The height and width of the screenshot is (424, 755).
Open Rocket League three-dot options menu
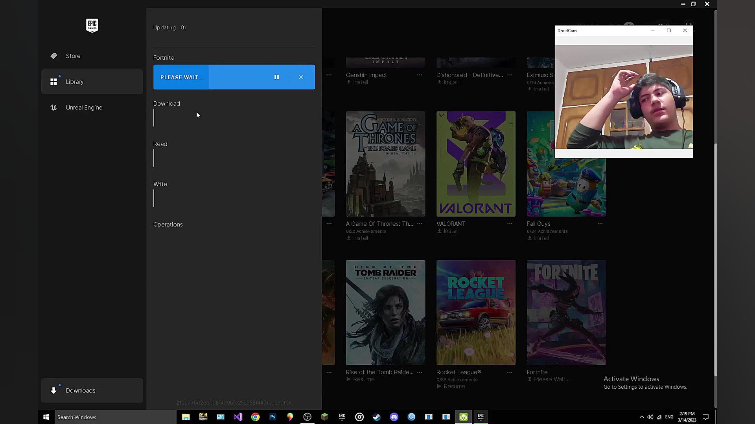[510, 372]
